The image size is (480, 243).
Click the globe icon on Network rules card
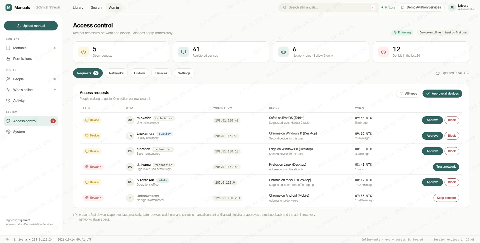(x=283, y=52)
